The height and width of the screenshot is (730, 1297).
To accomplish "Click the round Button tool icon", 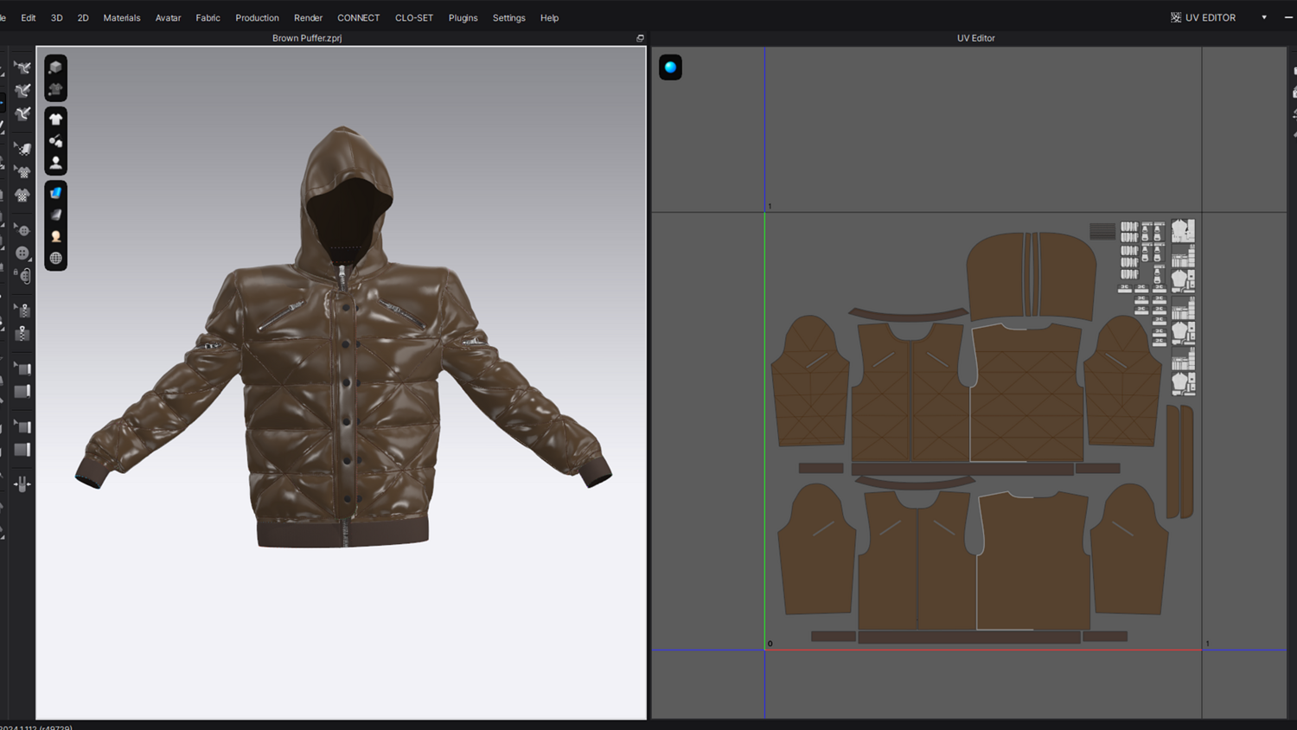I will [22, 253].
